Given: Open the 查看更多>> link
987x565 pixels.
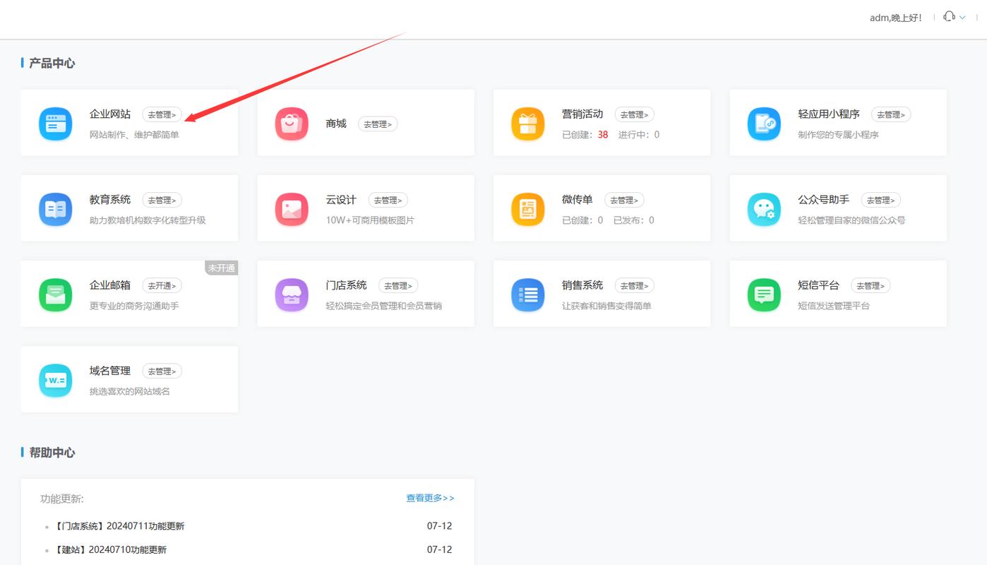Looking at the screenshot, I should coord(430,498).
